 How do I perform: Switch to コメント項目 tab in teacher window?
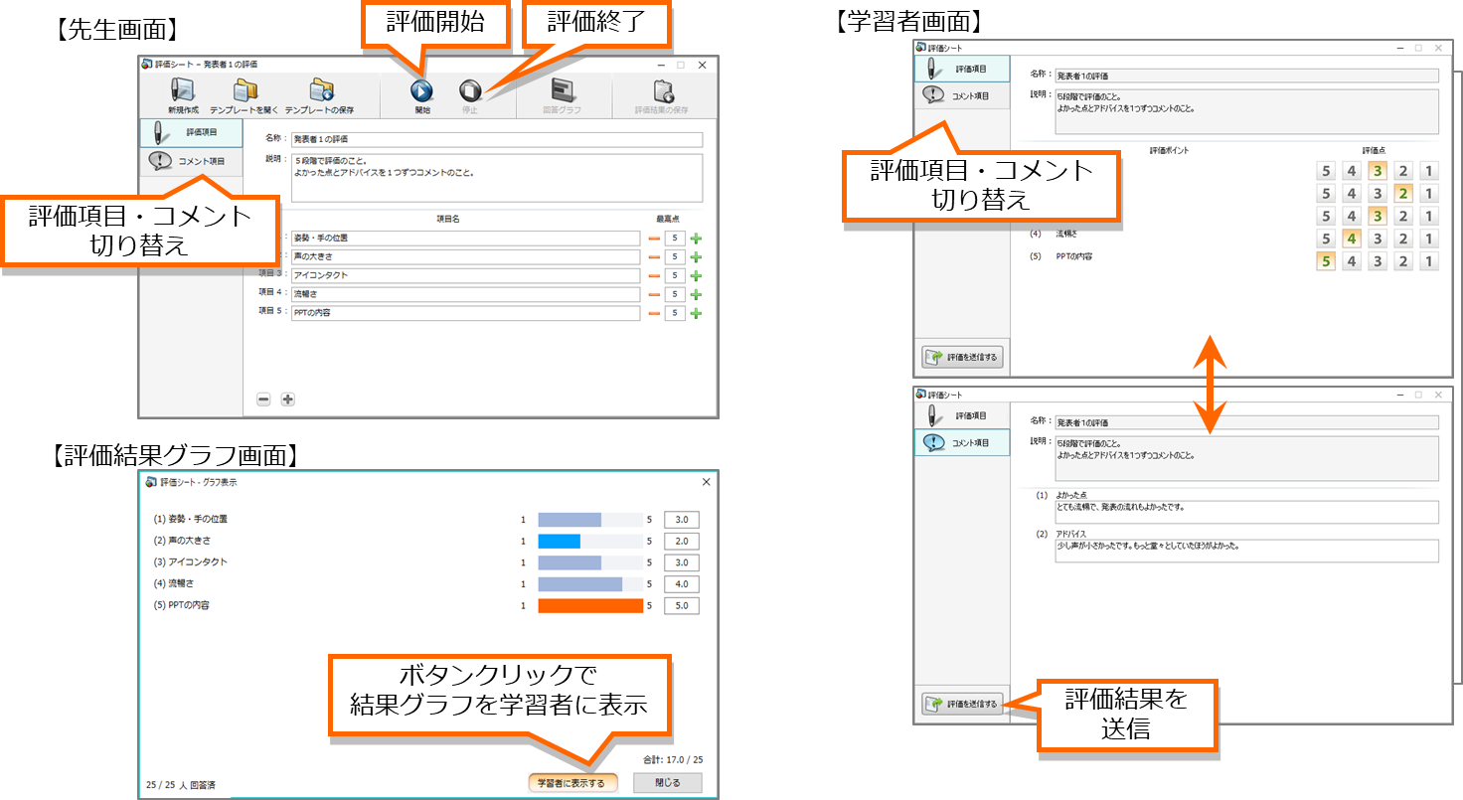(x=190, y=161)
